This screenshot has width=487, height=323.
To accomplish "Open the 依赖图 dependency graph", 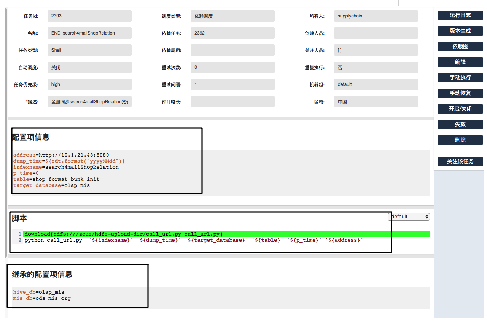I will tap(460, 46).
